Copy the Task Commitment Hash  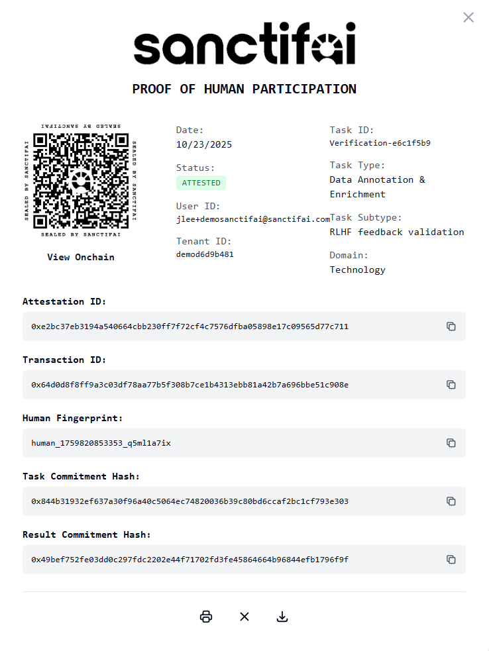tap(451, 501)
